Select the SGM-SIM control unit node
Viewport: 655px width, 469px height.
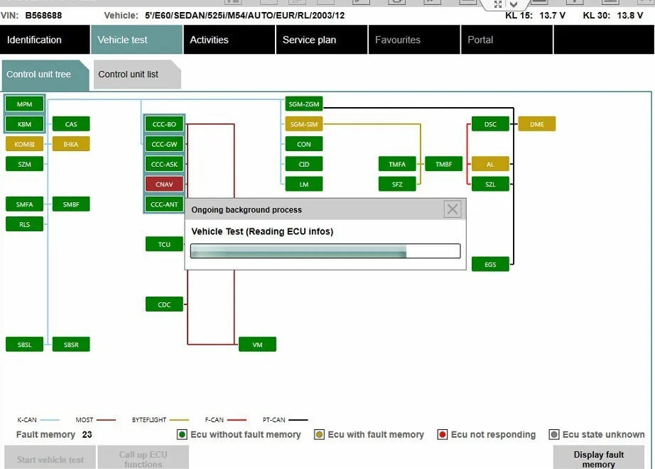point(303,124)
